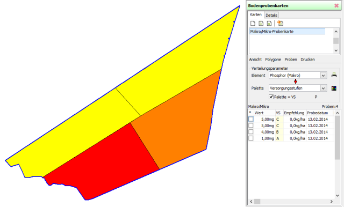
Task: Select the orange polygon on the map
Action: coord(180,122)
